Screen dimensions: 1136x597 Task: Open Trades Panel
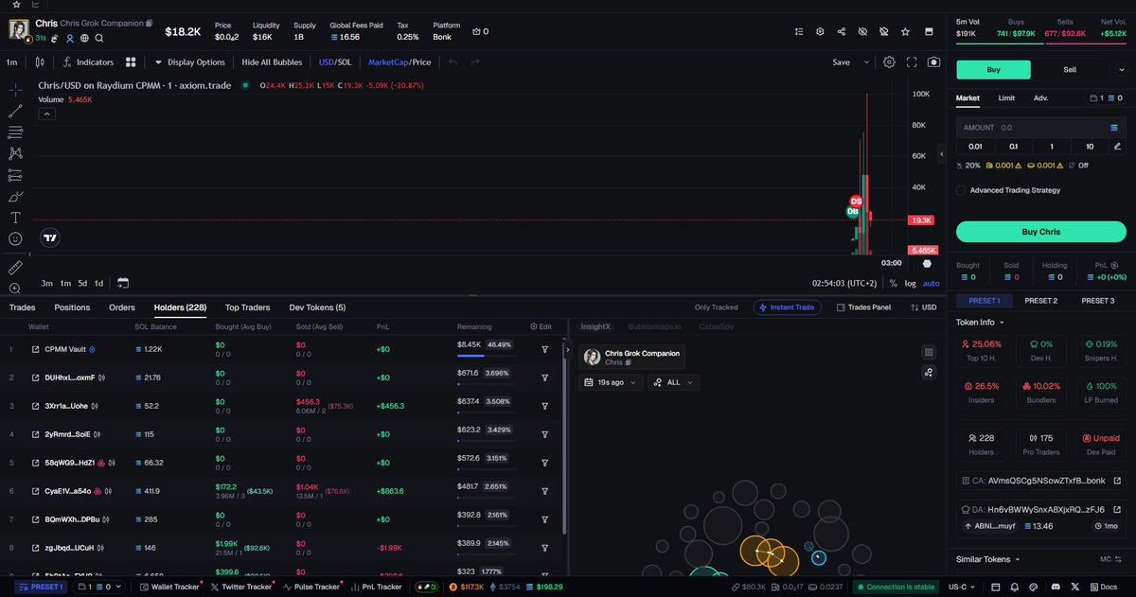point(863,307)
